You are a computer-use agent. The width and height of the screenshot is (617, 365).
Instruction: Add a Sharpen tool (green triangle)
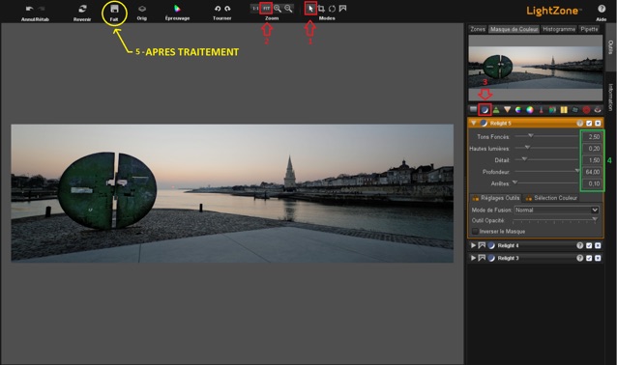(x=496, y=110)
